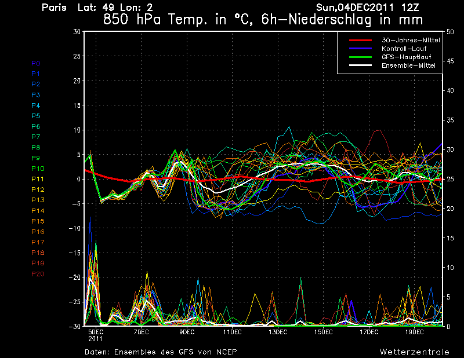Select the Ensemble-Mittel legend entry
The width and height of the screenshot is (464, 358).
tap(404, 65)
